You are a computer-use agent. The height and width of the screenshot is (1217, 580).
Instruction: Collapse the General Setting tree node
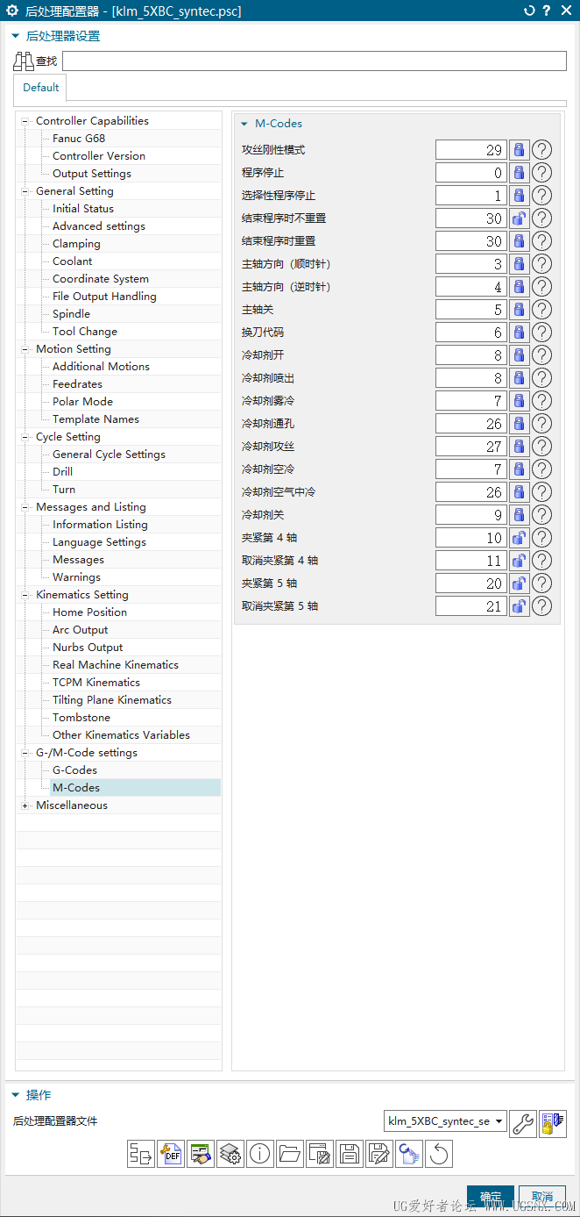tap(26, 191)
